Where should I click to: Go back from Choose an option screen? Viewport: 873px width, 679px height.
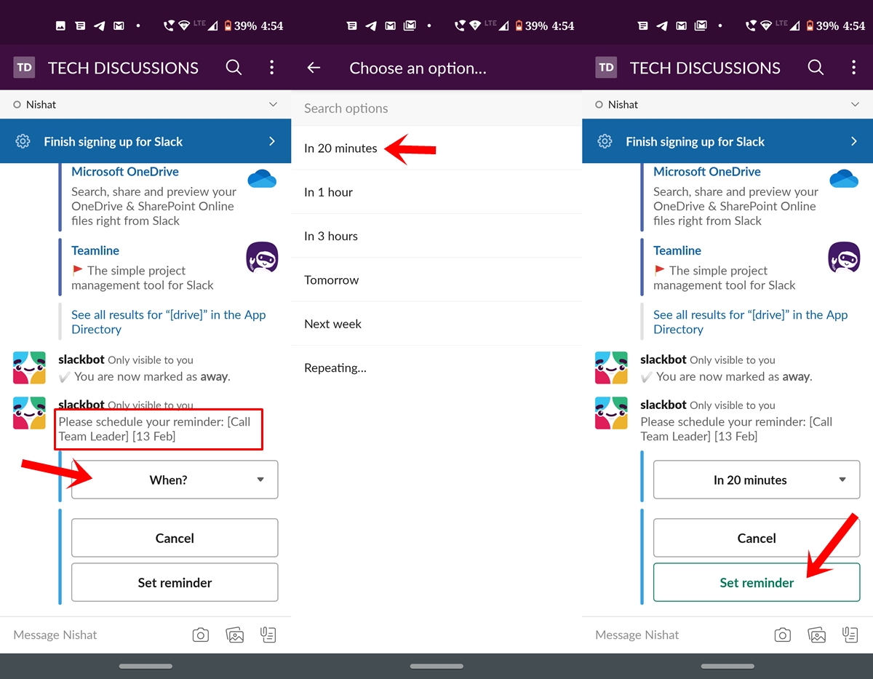(314, 68)
